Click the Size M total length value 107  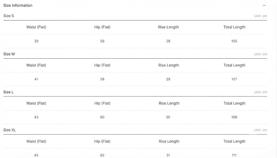pyautogui.click(x=234, y=79)
